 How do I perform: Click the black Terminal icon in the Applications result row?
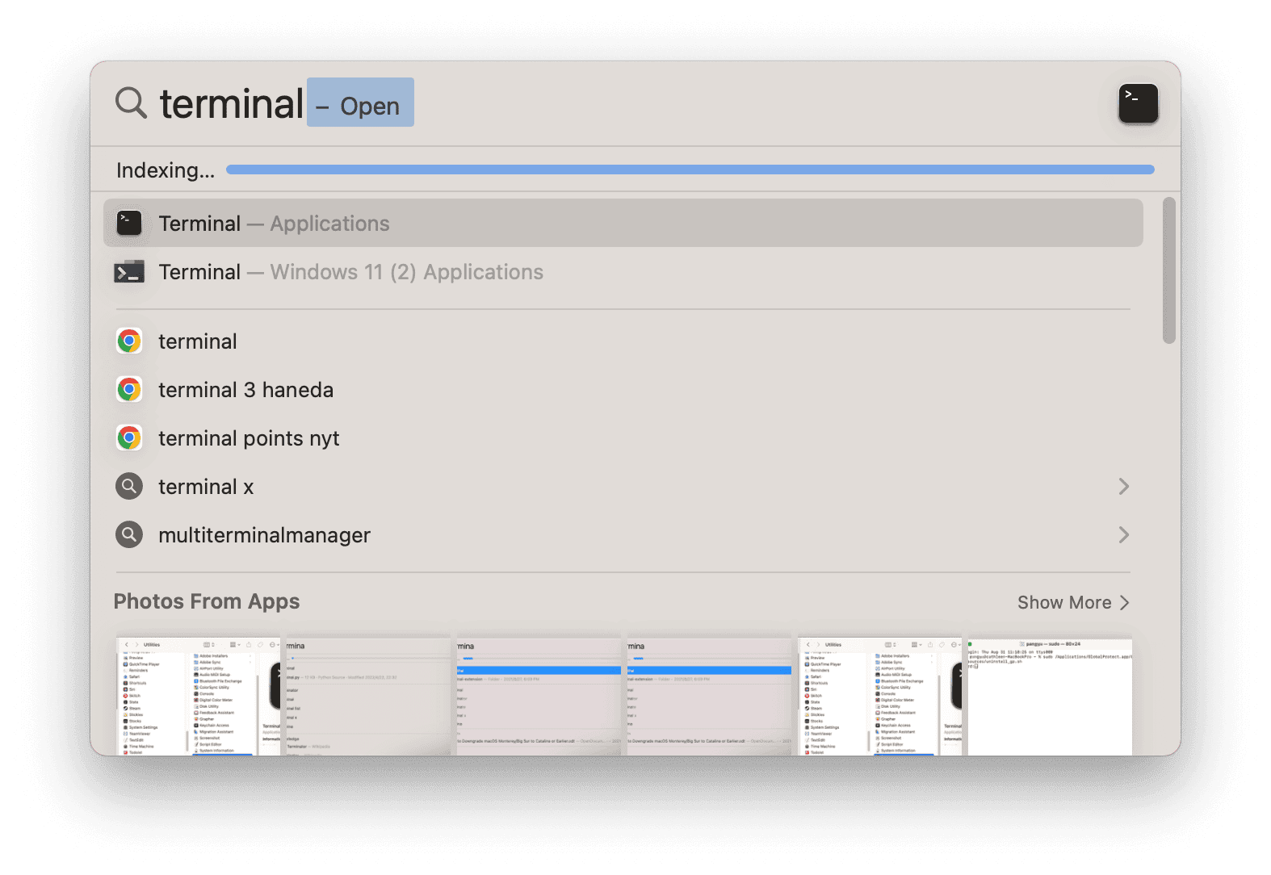[x=129, y=224]
